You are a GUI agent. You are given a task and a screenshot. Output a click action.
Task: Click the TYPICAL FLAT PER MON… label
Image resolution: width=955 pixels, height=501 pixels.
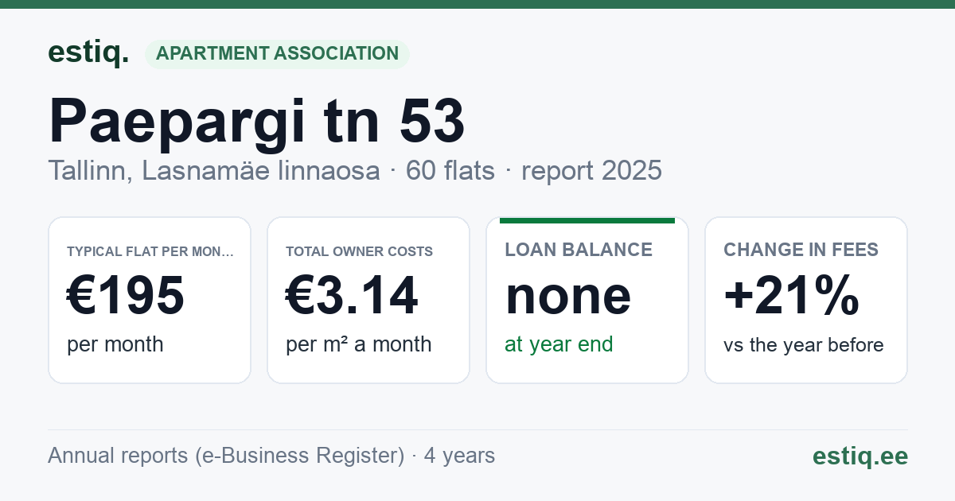[x=150, y=251]
